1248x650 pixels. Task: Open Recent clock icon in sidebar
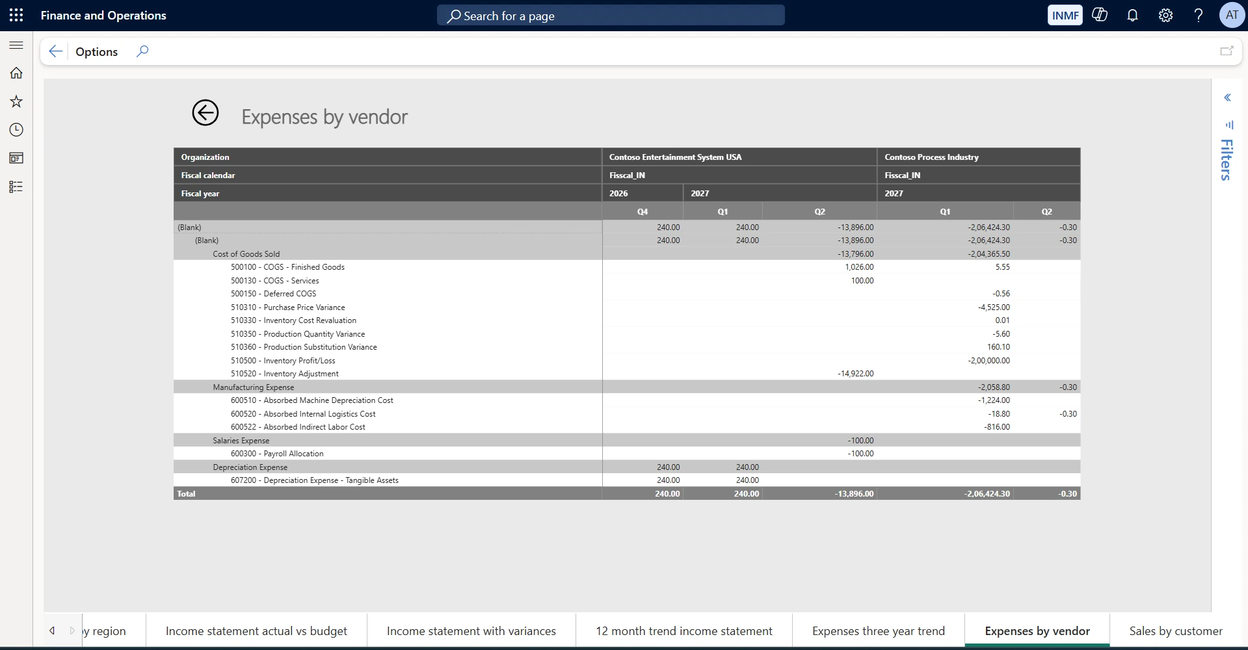pos(16,130)
